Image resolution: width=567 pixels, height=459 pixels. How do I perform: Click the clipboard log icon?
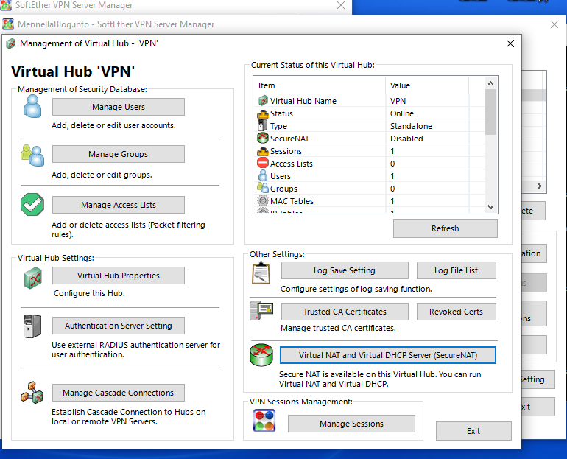pyautogui.click(x=261, y=273)
